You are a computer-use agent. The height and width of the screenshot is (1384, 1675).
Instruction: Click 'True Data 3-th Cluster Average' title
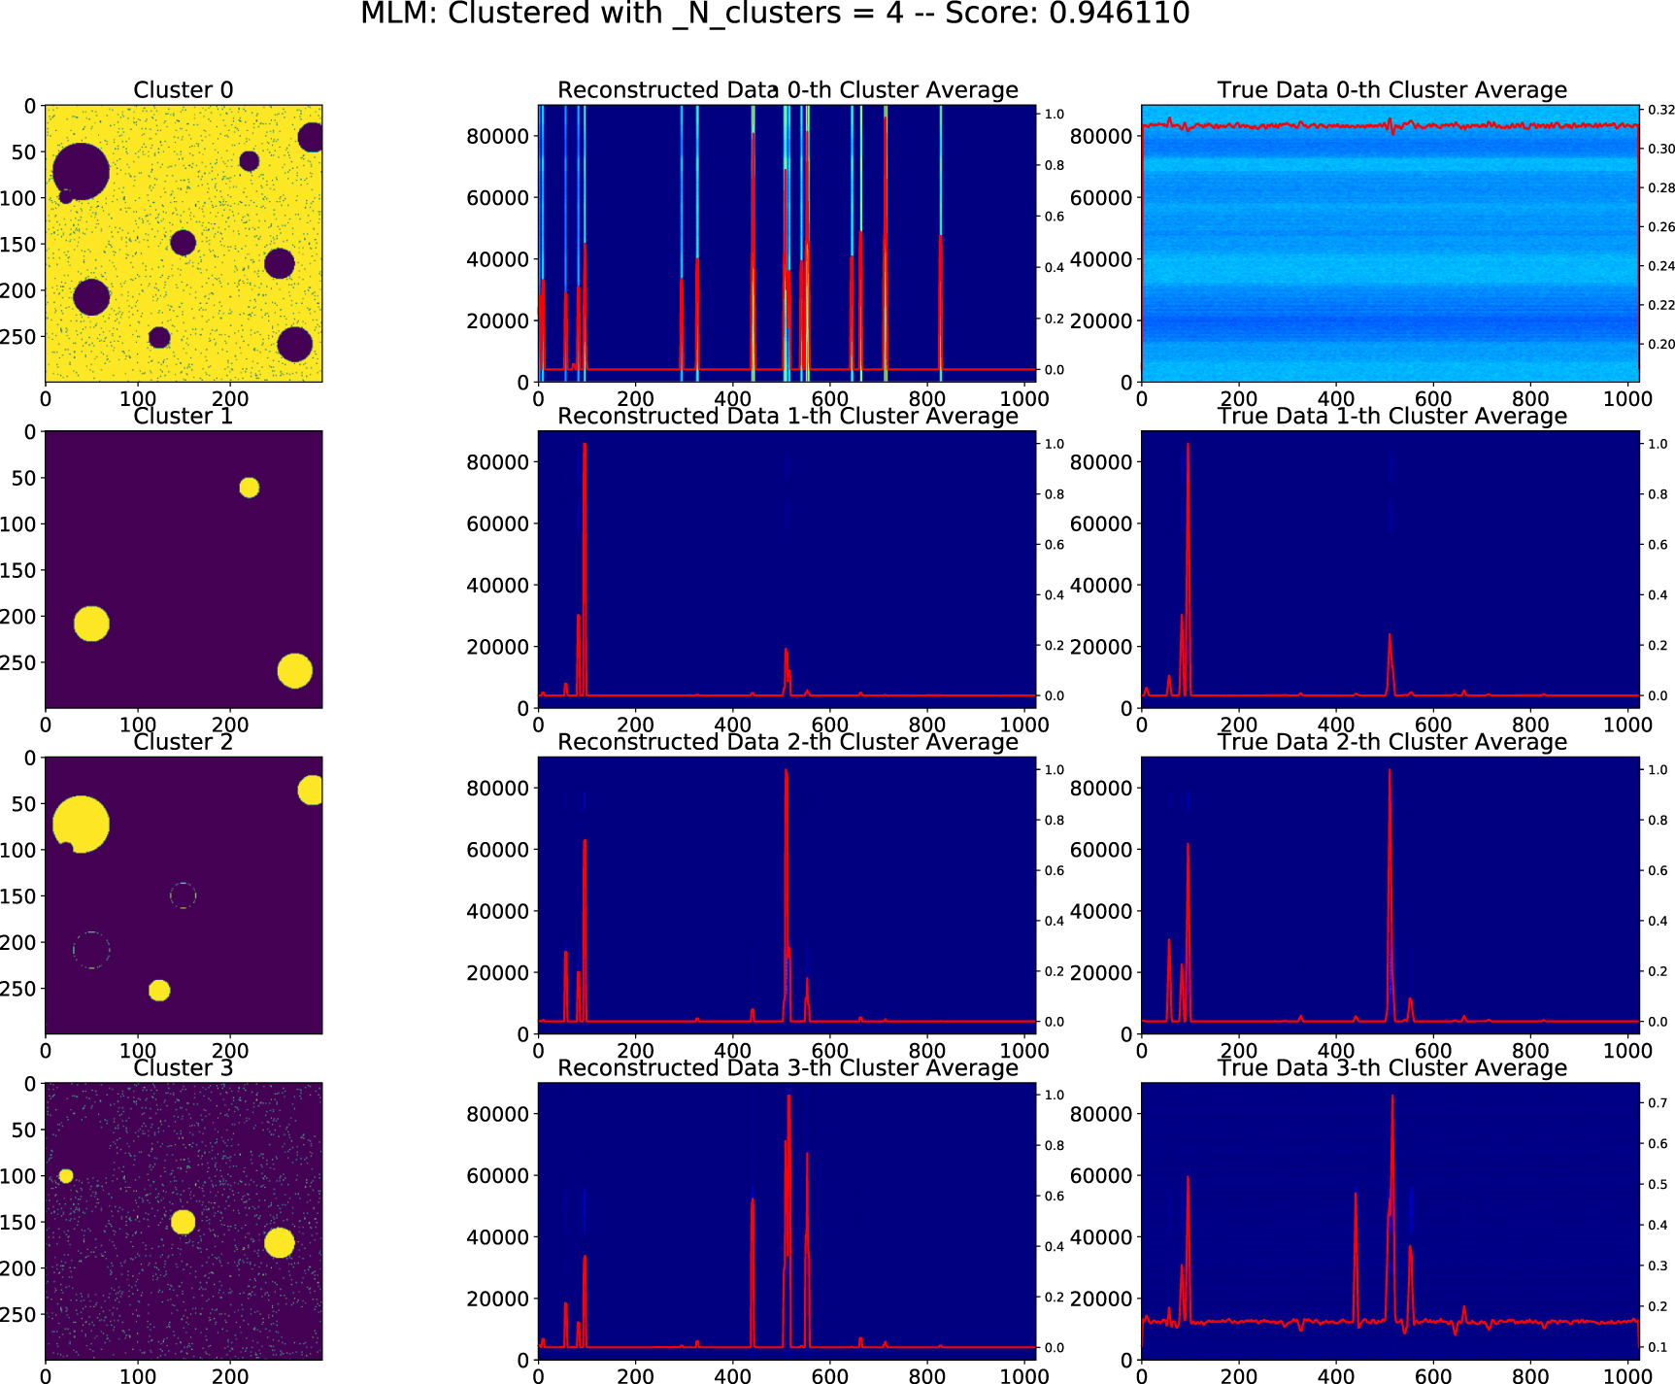pos(1391,1067)
